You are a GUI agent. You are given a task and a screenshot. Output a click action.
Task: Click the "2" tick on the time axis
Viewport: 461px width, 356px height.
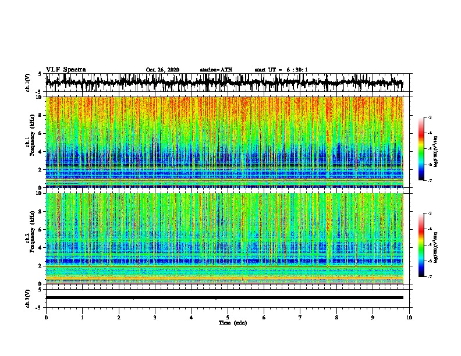click(119, 318)
